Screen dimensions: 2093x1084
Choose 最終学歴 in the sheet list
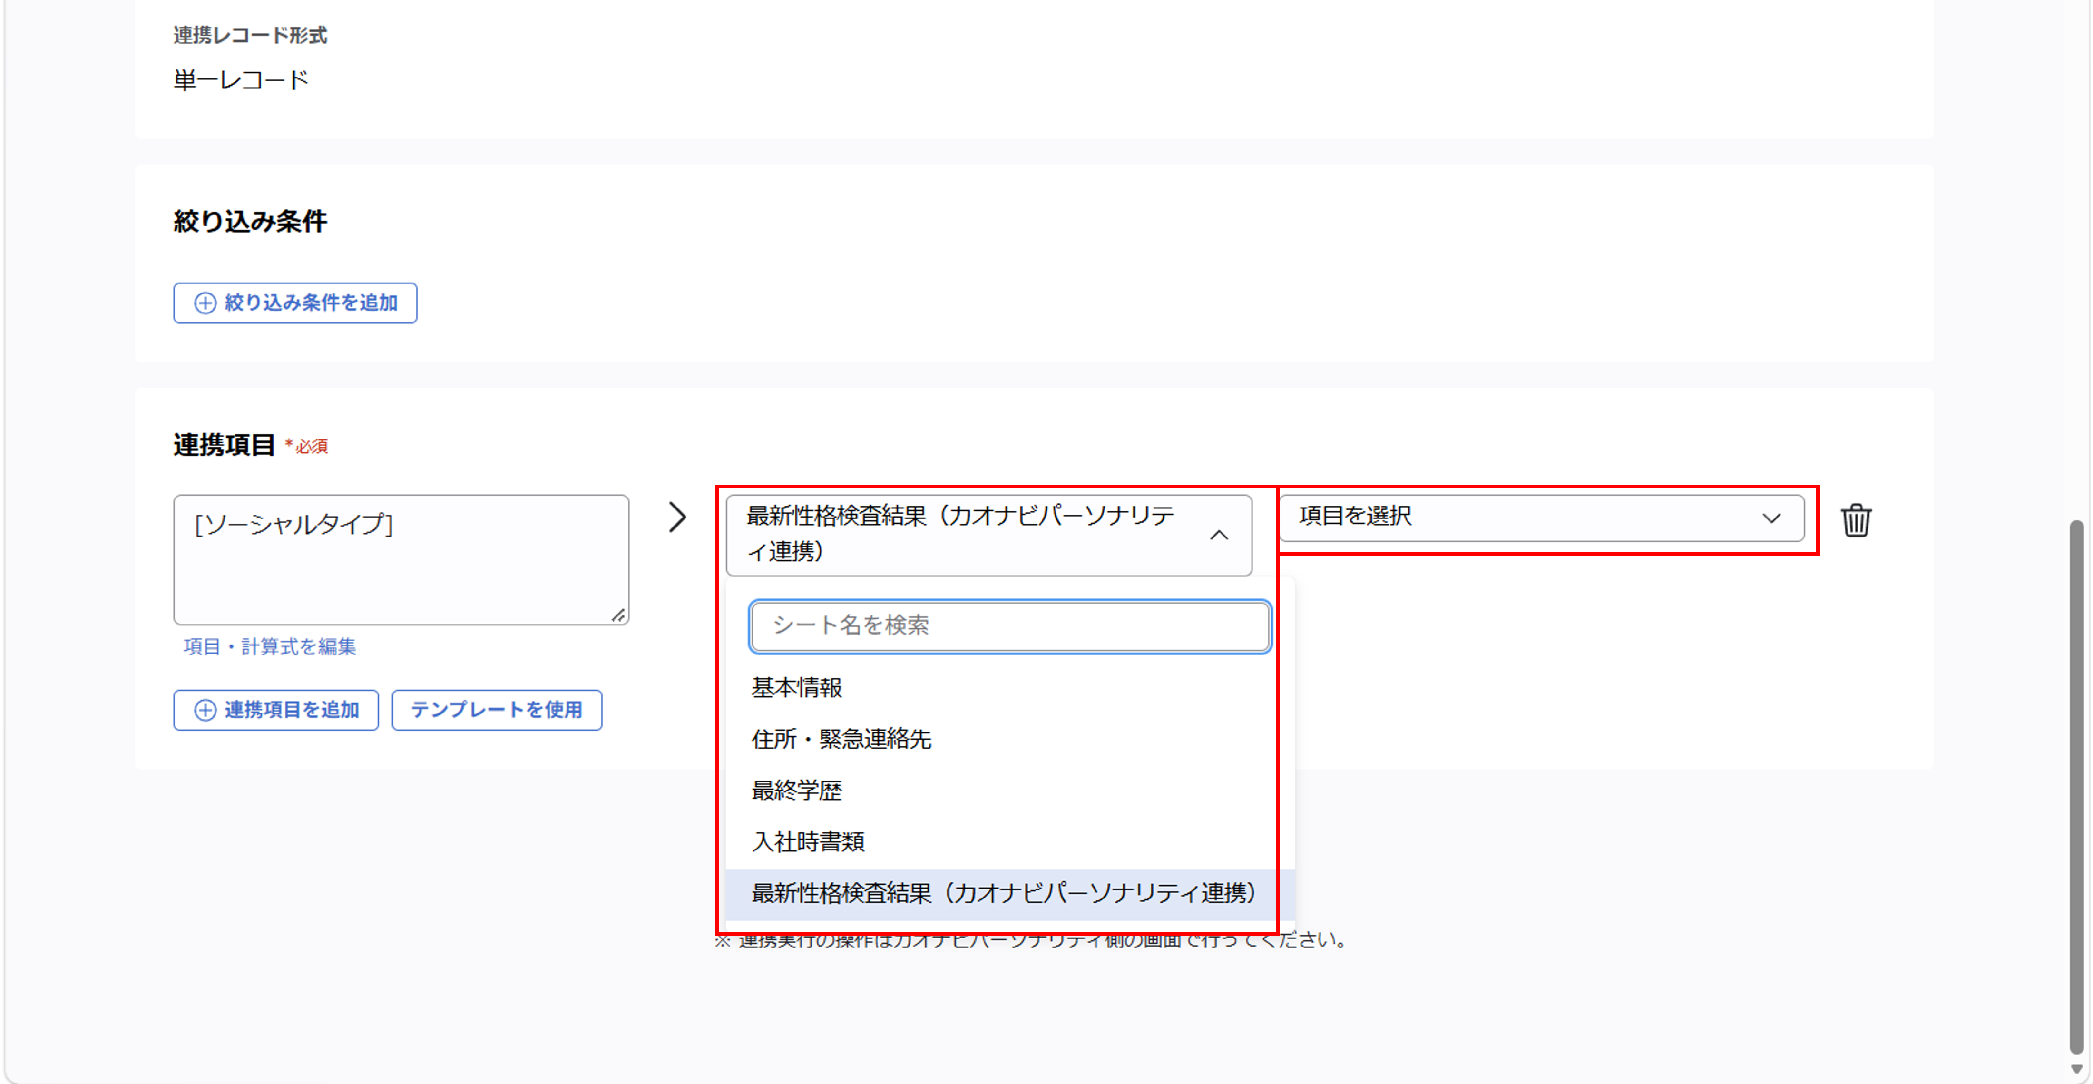pyautogui.click(x=1010, y=791)
